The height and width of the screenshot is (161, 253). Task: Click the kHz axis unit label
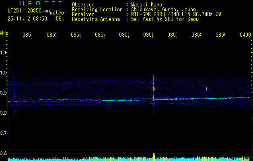(x=4, y=33)
